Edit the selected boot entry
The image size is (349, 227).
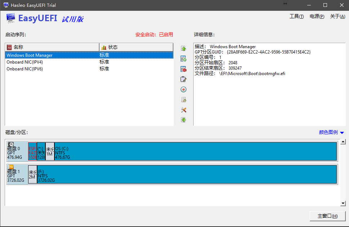184,79
